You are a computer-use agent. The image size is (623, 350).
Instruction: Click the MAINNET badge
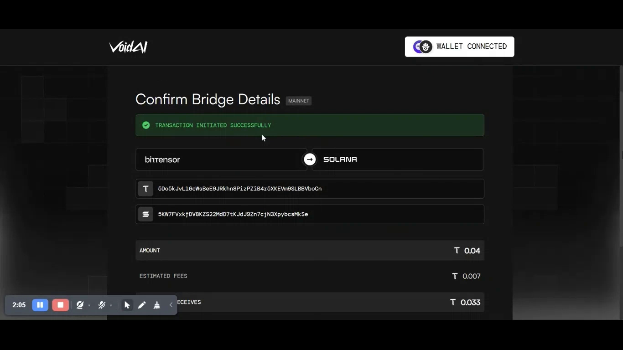(x=299, y=101)
